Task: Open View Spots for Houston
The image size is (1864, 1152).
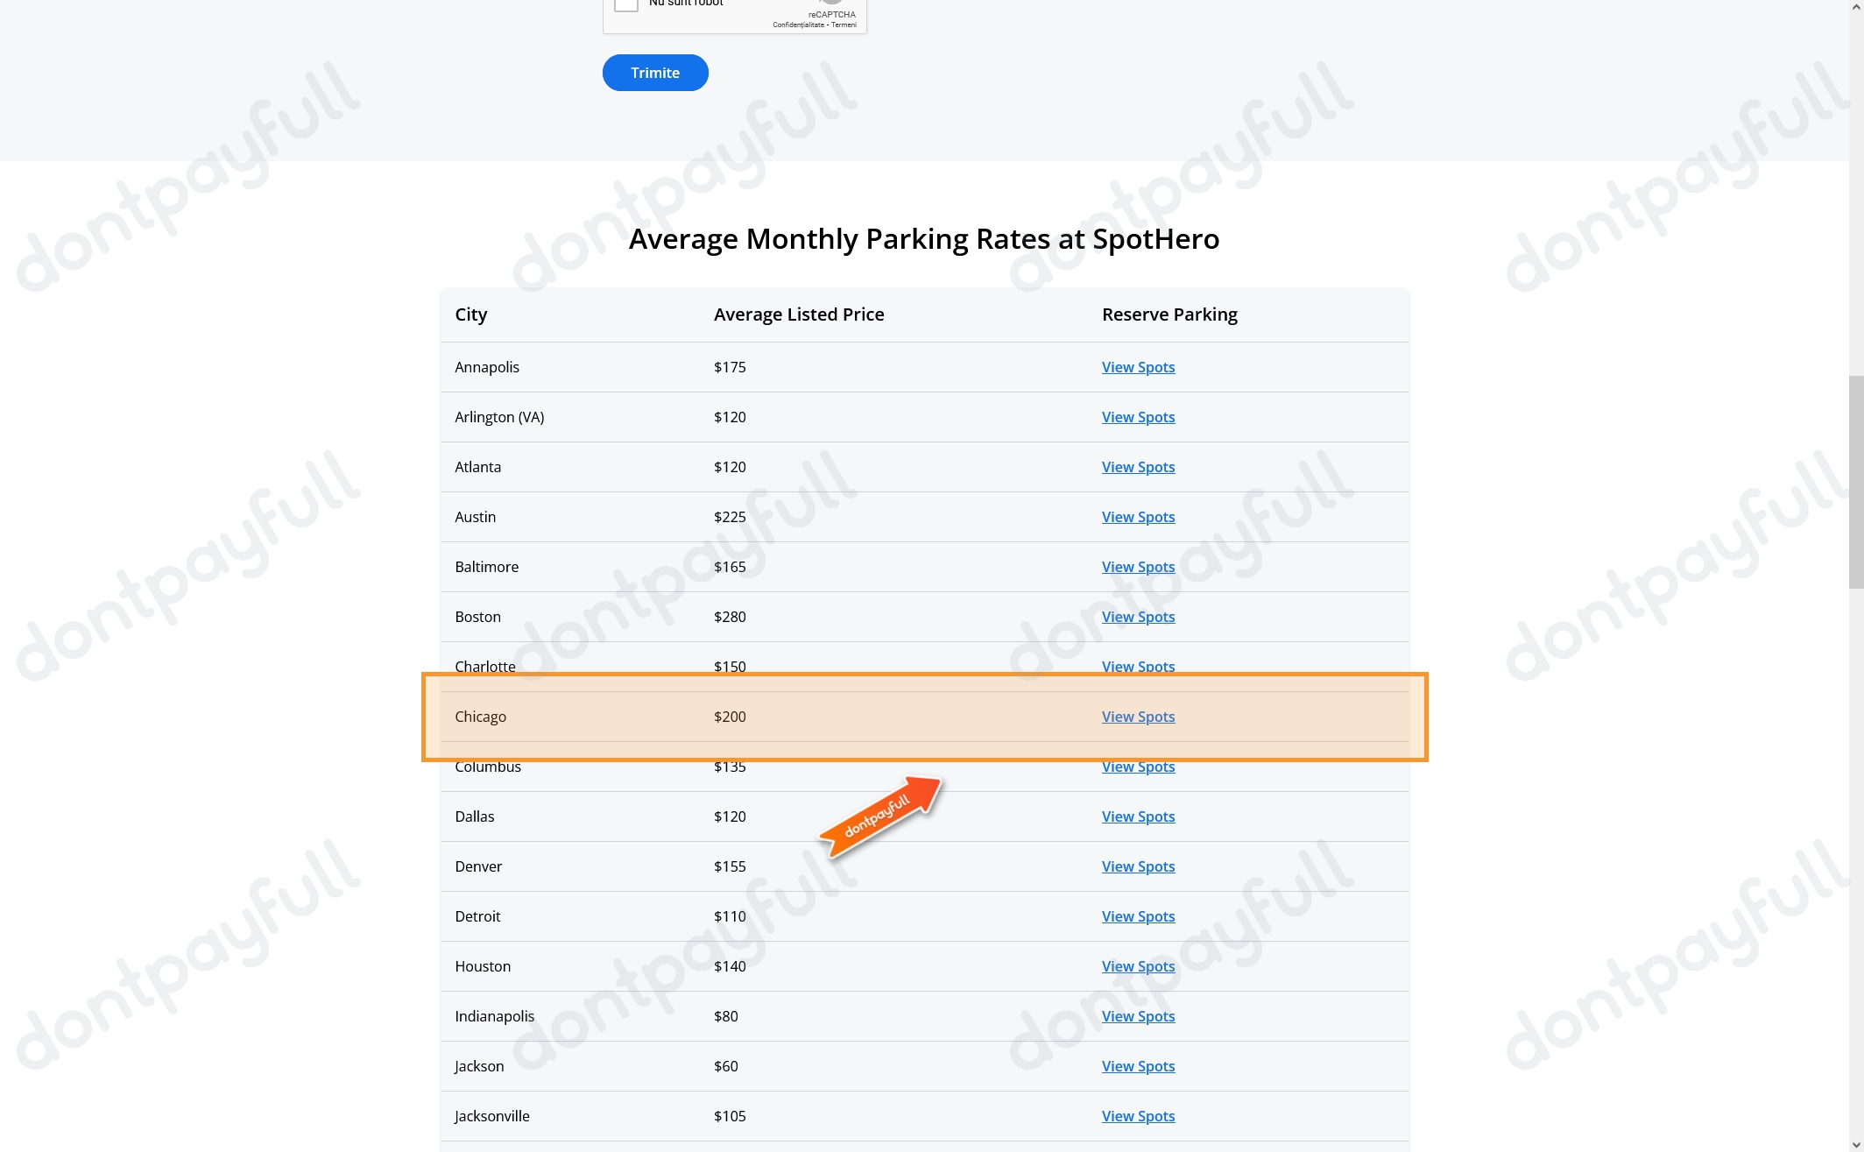Action: tap(1138, 966)
